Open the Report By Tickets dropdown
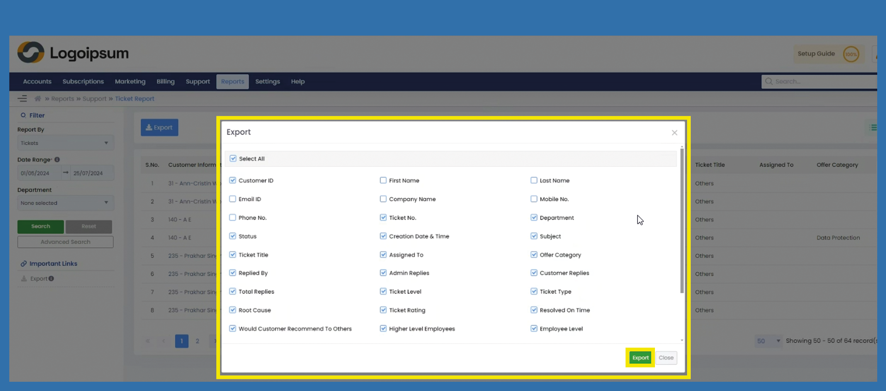Viewport: 886px width, 391px height. coord(65,143)
